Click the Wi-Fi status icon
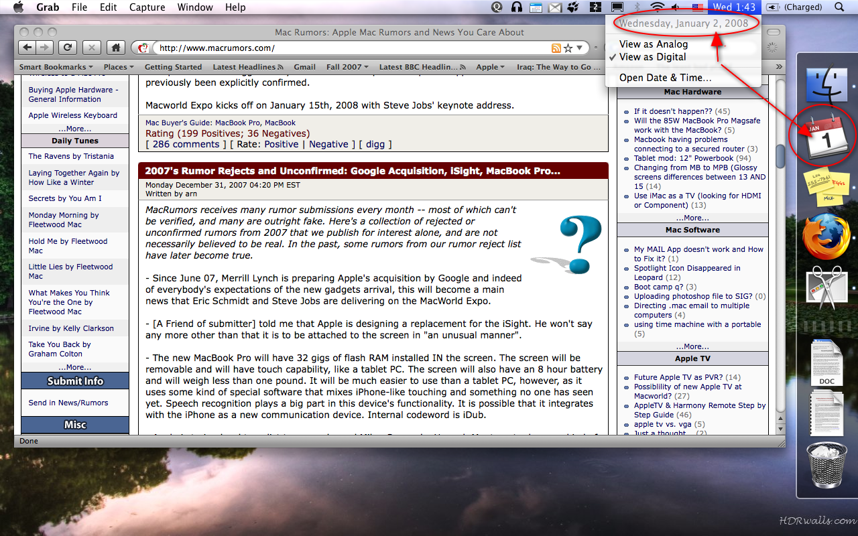Viewport: 858px width, 536px height. 658,7
